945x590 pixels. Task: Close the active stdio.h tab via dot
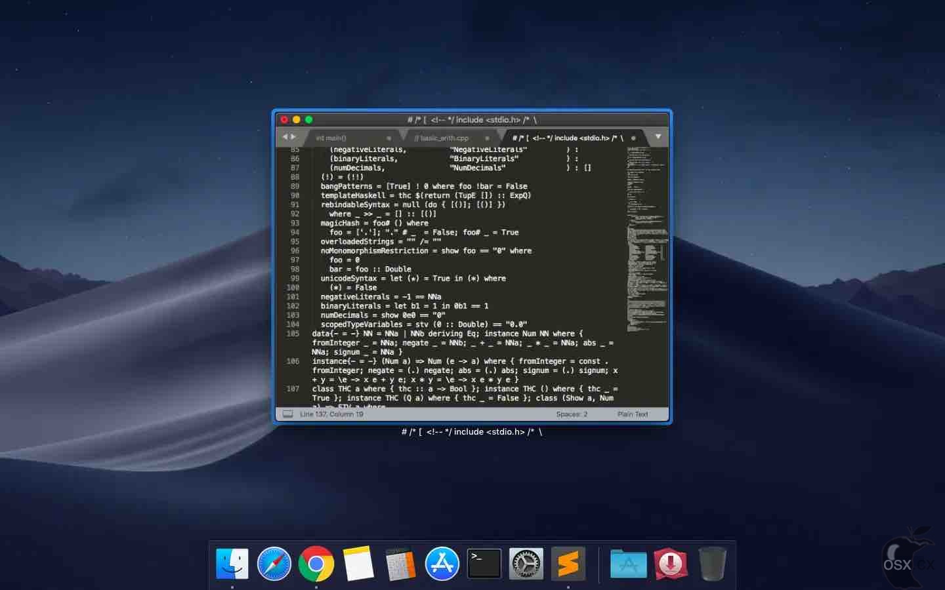(x=633, y=138)
